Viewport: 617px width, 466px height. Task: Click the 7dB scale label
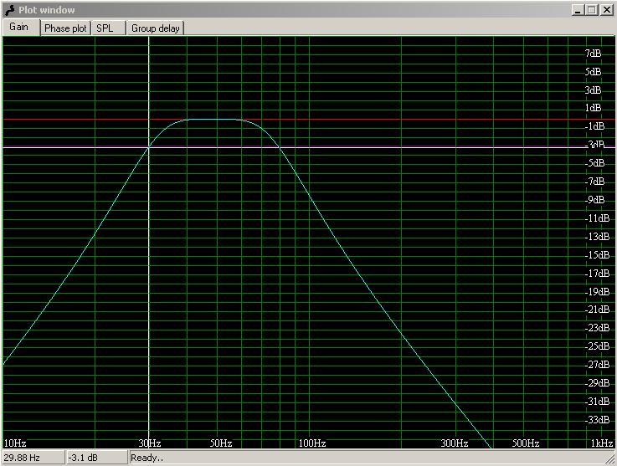[x=593, y=53]
